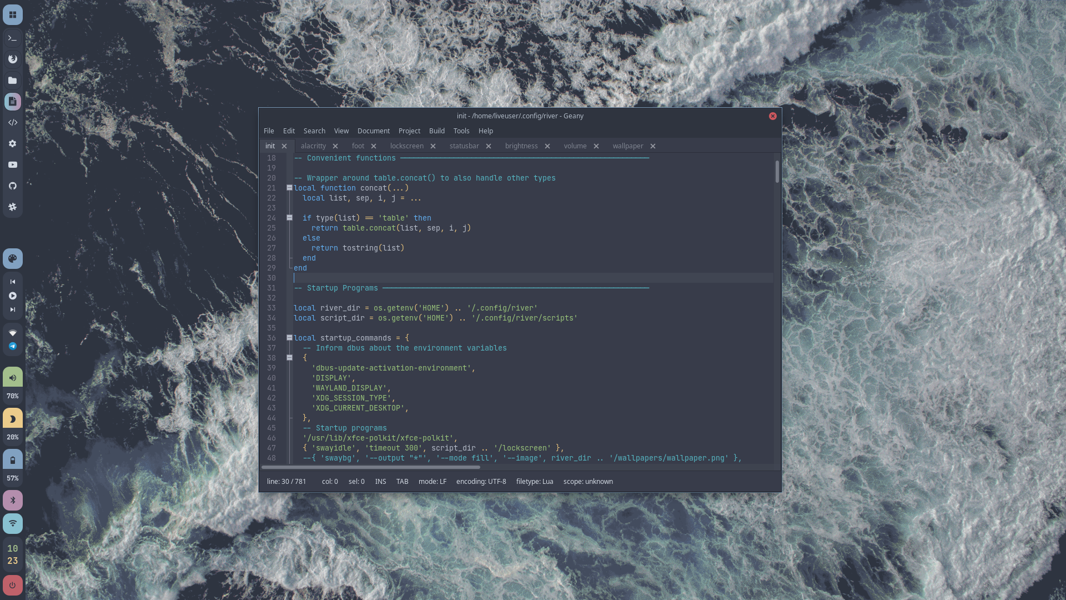Click the red power button icon
The image size is (1066, 600).
click(12, 585)
